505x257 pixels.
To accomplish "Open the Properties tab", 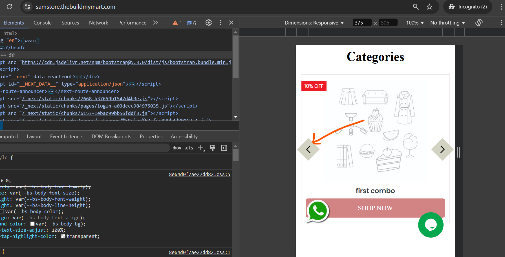I will [x=151, y=137].
